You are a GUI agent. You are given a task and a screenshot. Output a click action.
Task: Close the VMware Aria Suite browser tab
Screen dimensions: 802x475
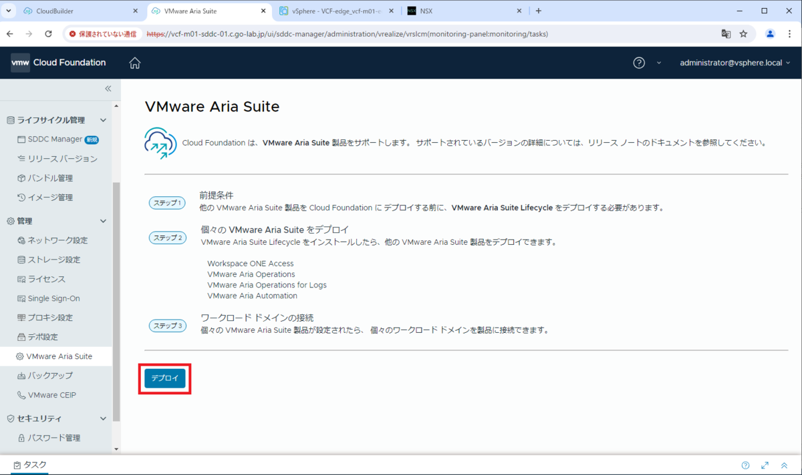click(263, 11)
